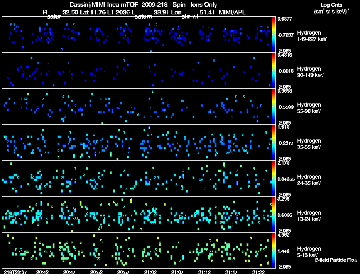Click the Hydrogen 24-35 keV row label
The image size is (360, 274).
[309, 180]
